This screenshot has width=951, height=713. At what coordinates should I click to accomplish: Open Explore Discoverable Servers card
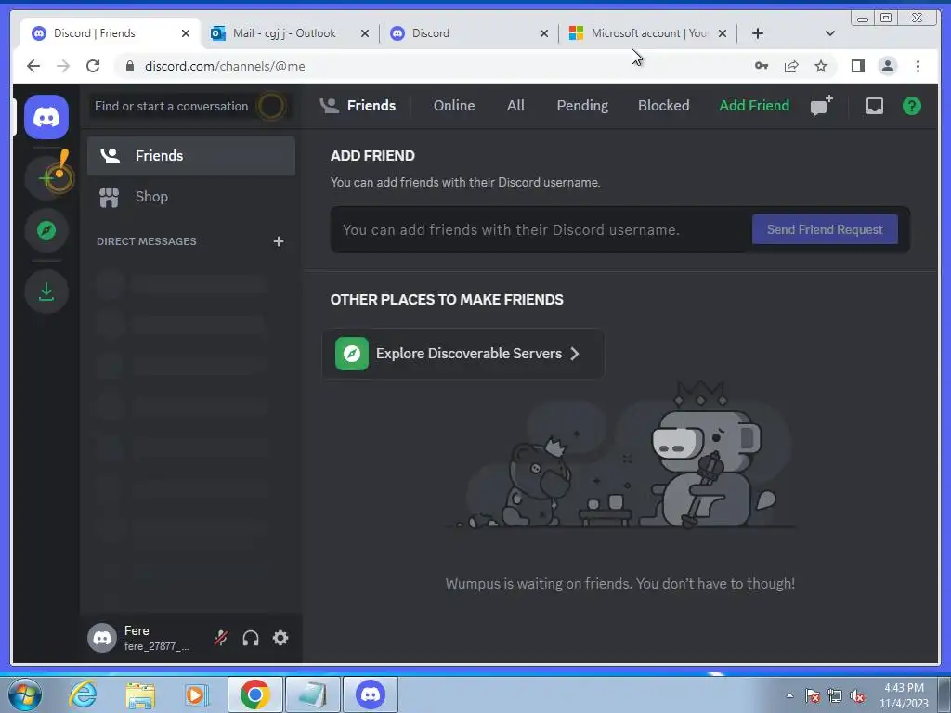pyautogui.click(x=462, y=354)
